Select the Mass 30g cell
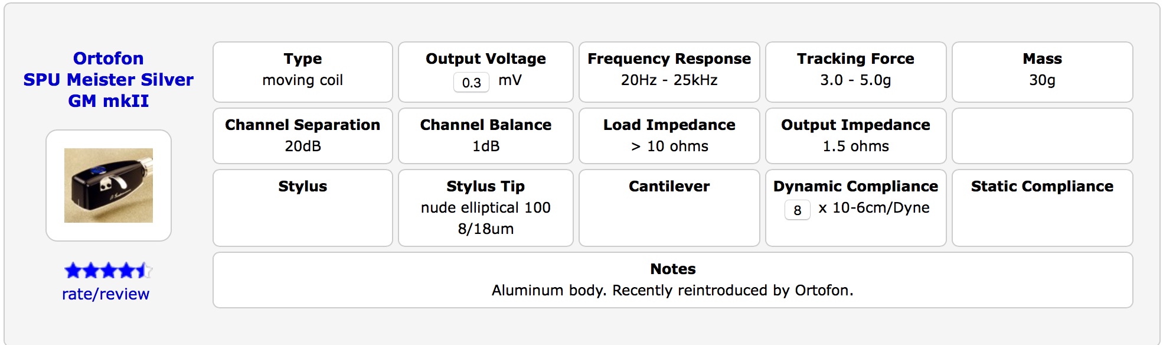The image size is (1163, 345). [1042, 72]
